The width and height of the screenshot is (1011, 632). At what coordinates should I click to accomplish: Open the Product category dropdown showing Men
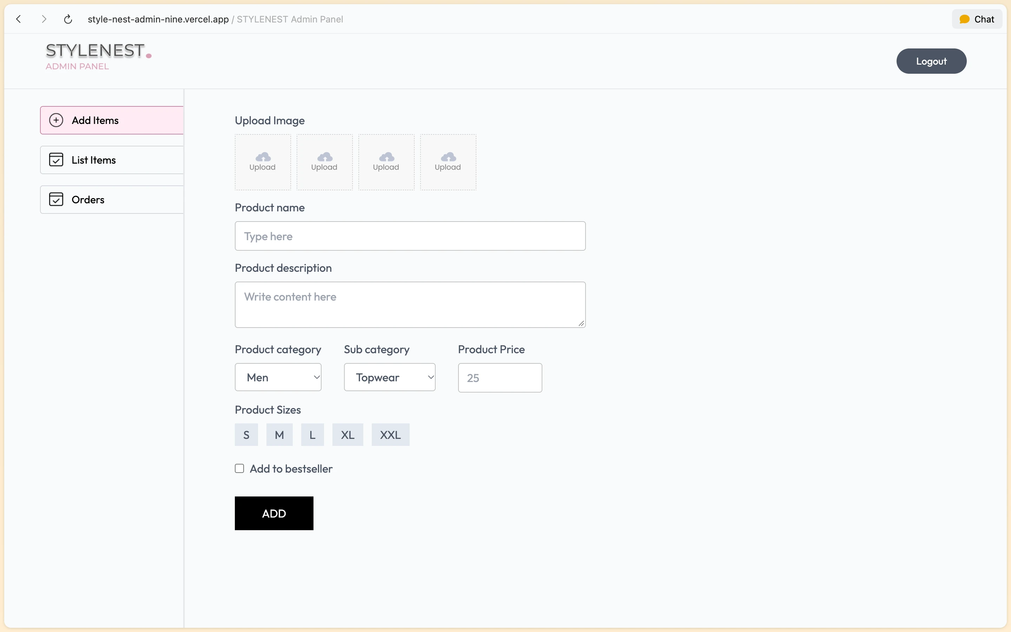pos(278,377)
